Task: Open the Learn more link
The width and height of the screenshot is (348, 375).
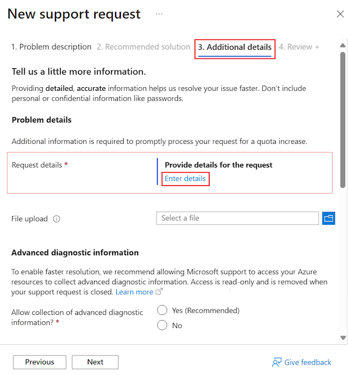Action: click(x=135, y=292)
